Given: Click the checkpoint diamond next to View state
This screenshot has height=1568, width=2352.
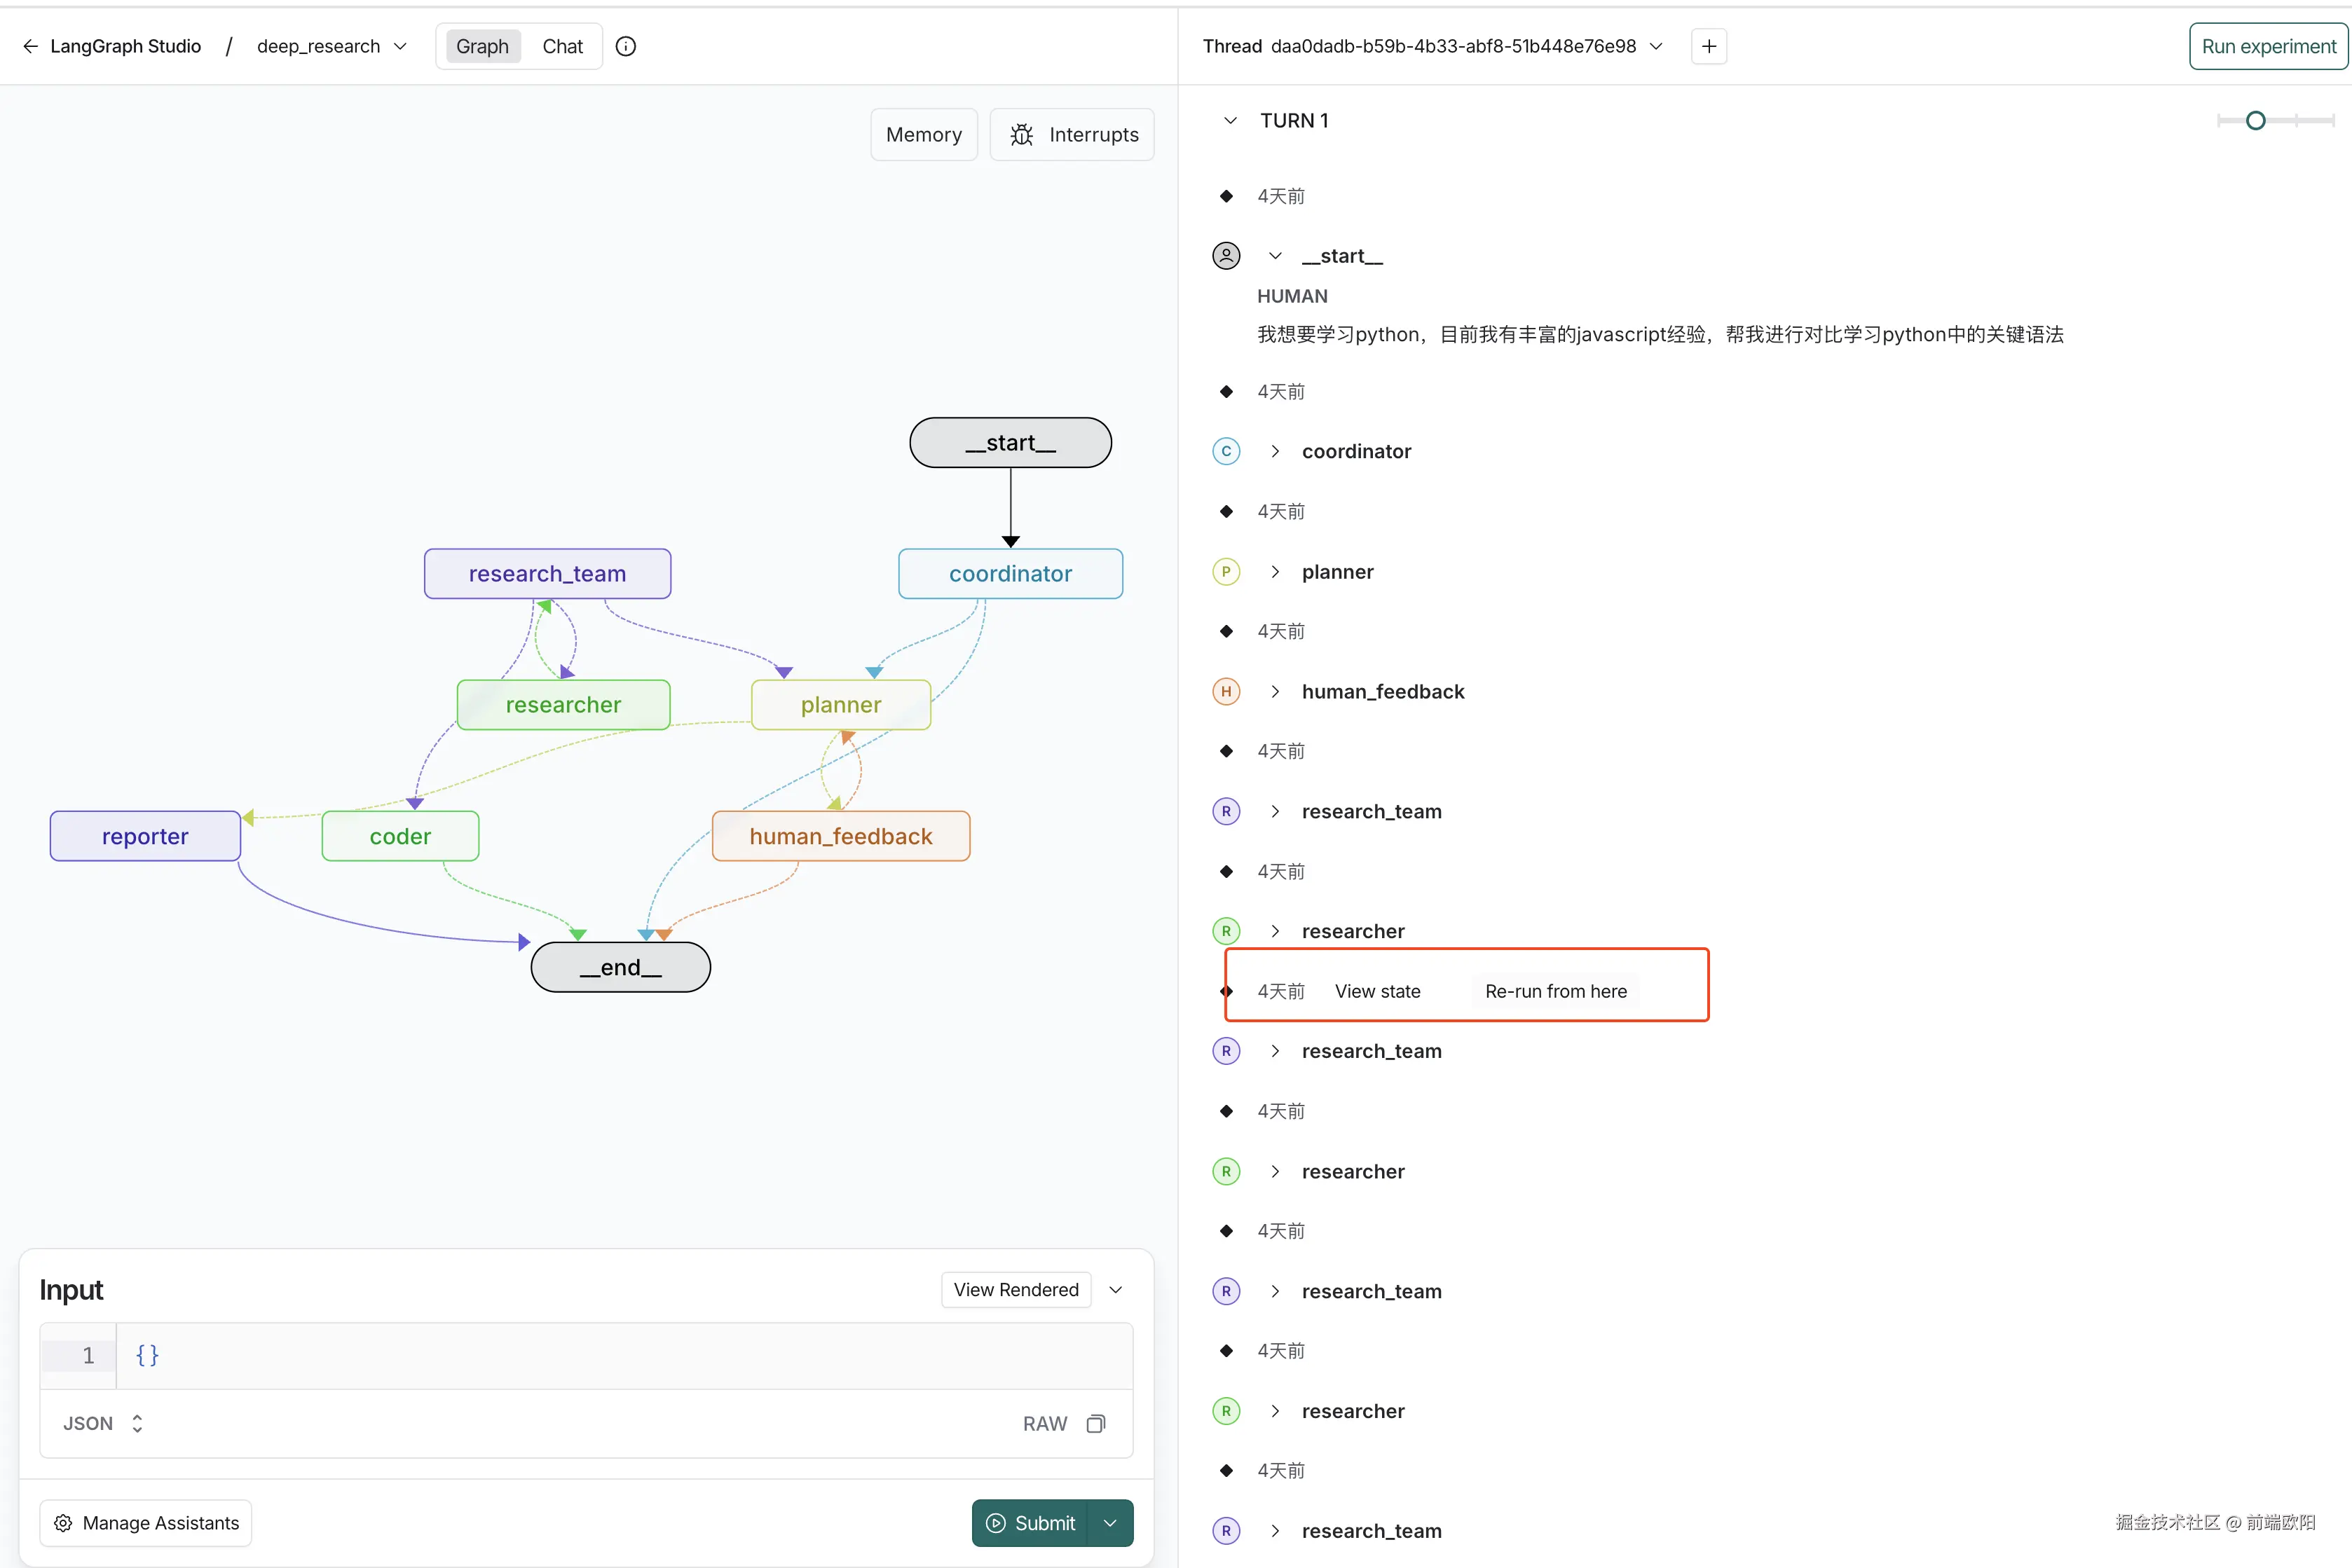Looking at the screenshot, I should pos(1226,991).
